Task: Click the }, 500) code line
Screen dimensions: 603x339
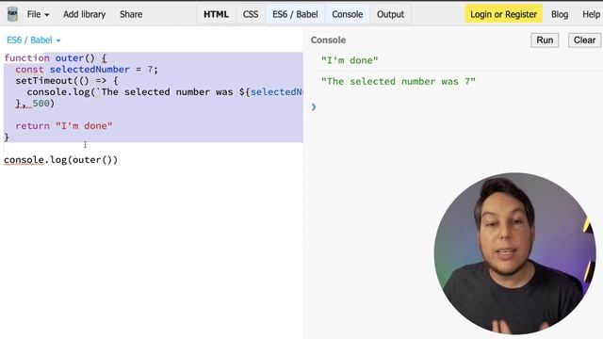Action: (35, 104)
